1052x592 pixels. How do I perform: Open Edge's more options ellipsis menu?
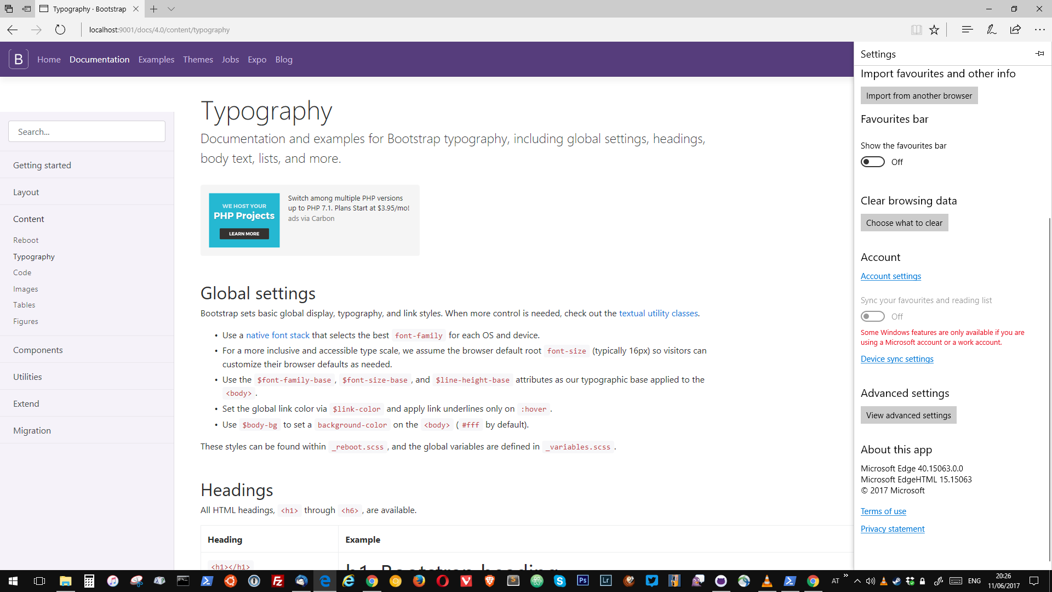coord(1039,30)
